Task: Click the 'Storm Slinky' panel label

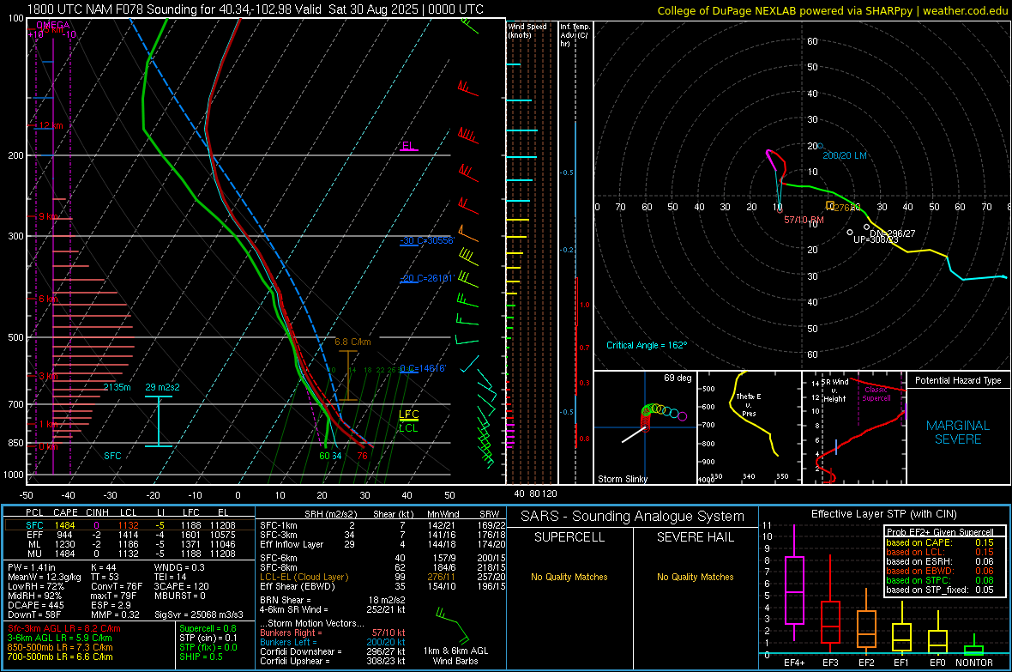Action: point(623,479)
